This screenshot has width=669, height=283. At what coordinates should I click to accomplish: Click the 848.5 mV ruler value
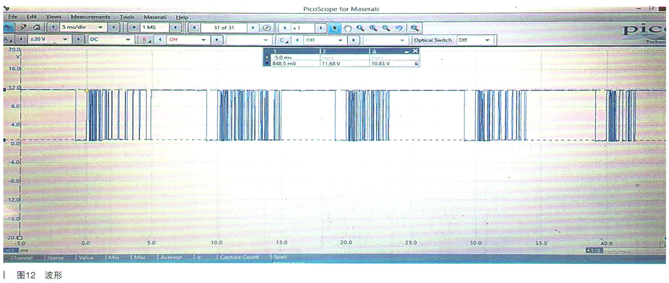pyautogui.click(x=284, y=64)
